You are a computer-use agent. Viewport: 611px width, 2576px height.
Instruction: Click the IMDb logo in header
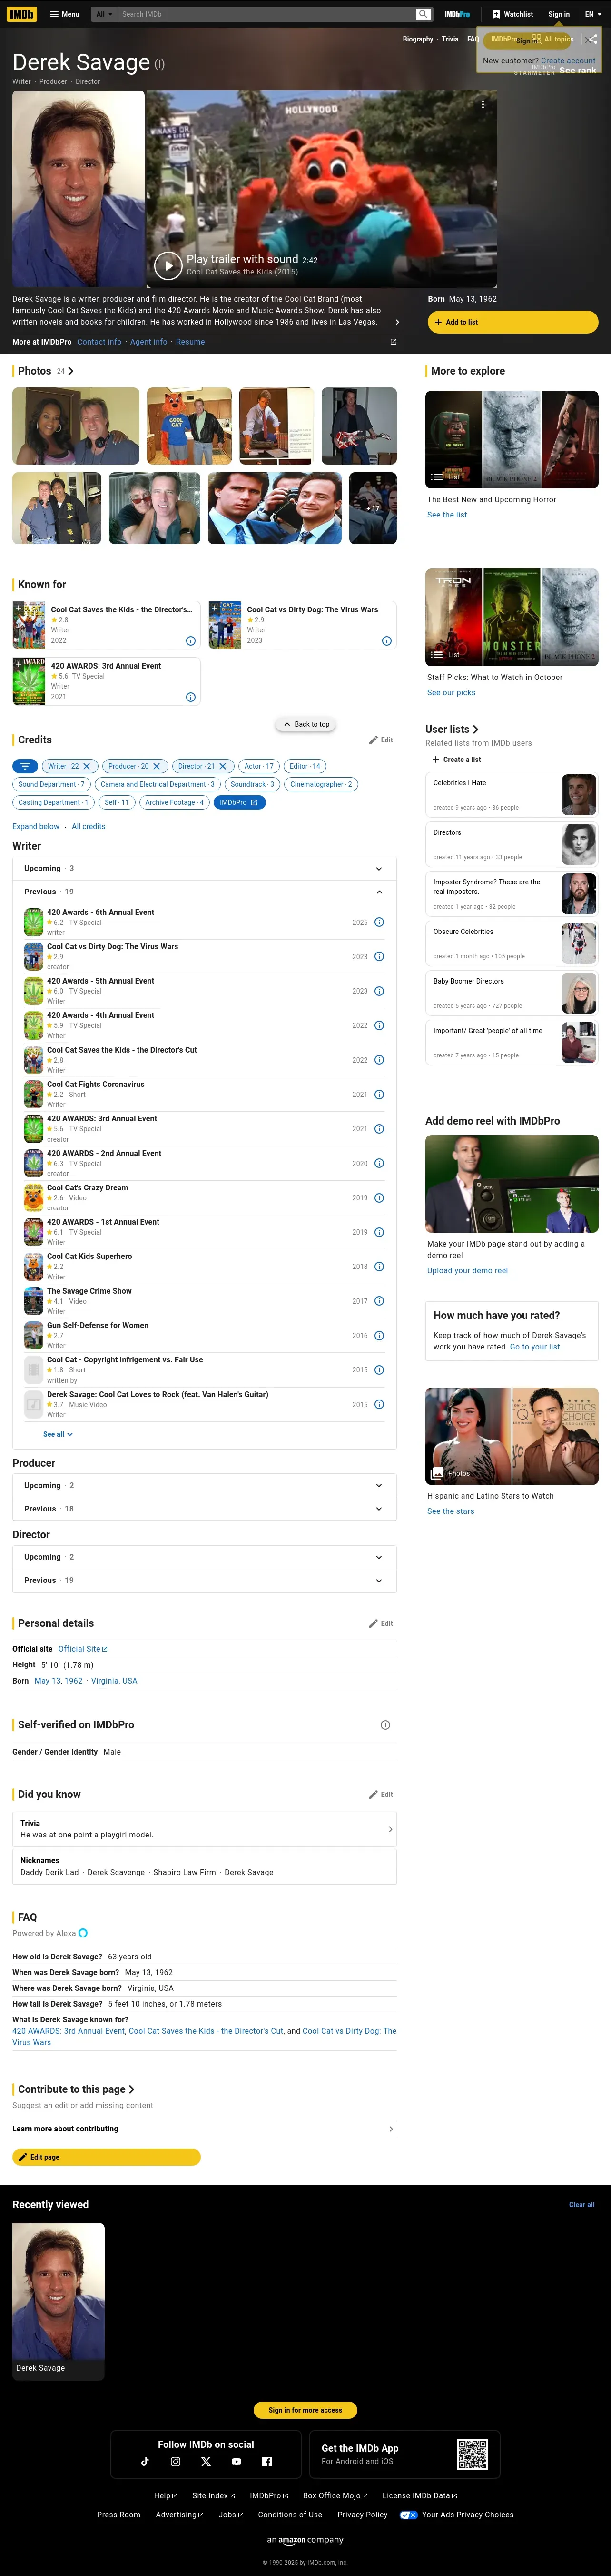tap(22, 14)
